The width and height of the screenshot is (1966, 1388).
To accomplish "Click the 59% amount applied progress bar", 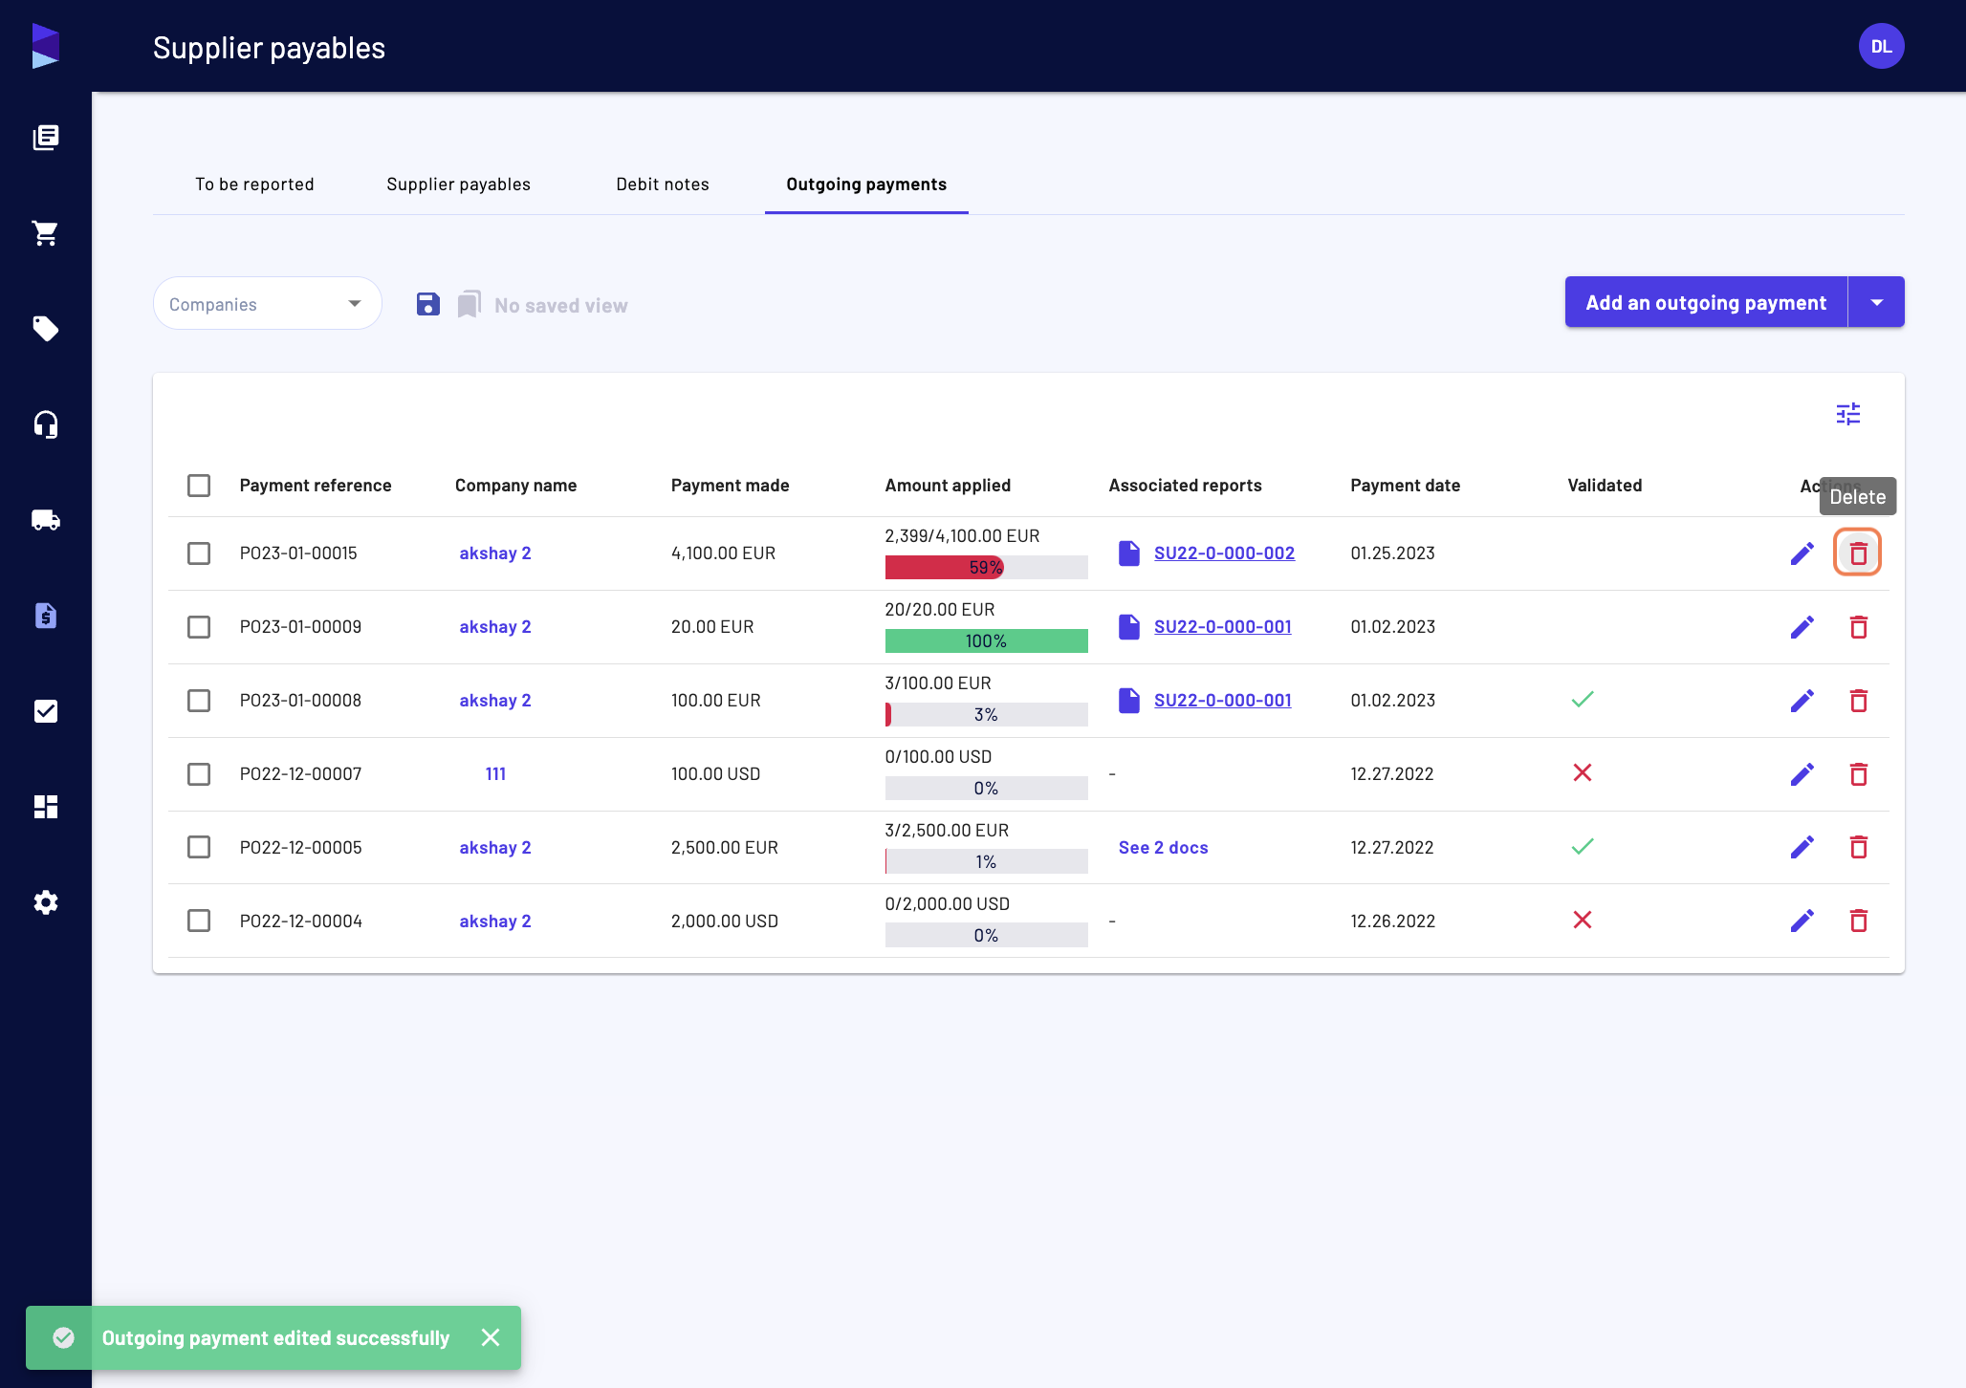I will (986, 568).
